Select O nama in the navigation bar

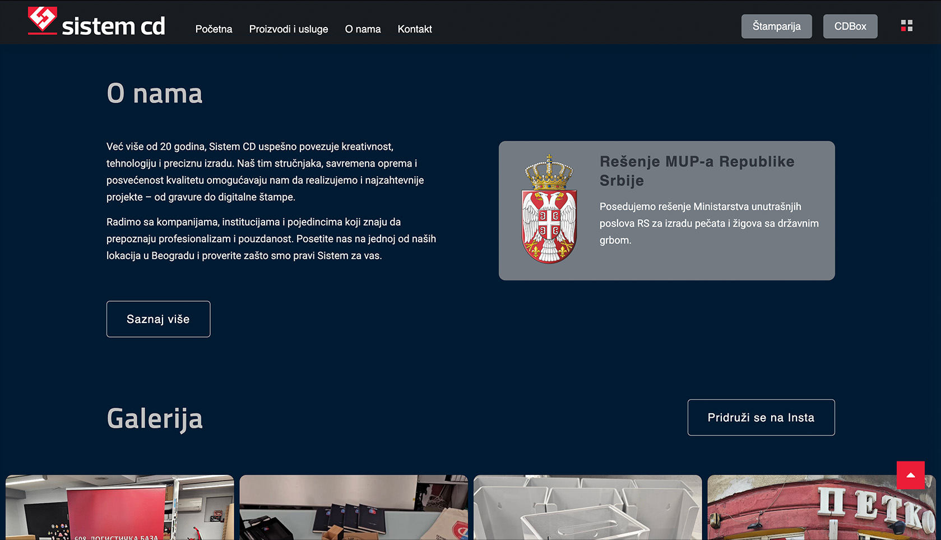pos(363,29)
